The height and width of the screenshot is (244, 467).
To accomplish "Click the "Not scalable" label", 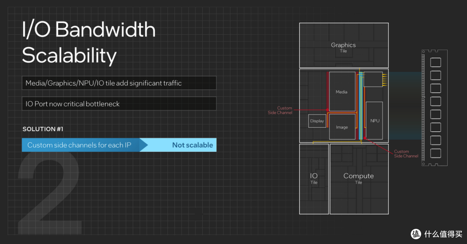I will (192, 145).
